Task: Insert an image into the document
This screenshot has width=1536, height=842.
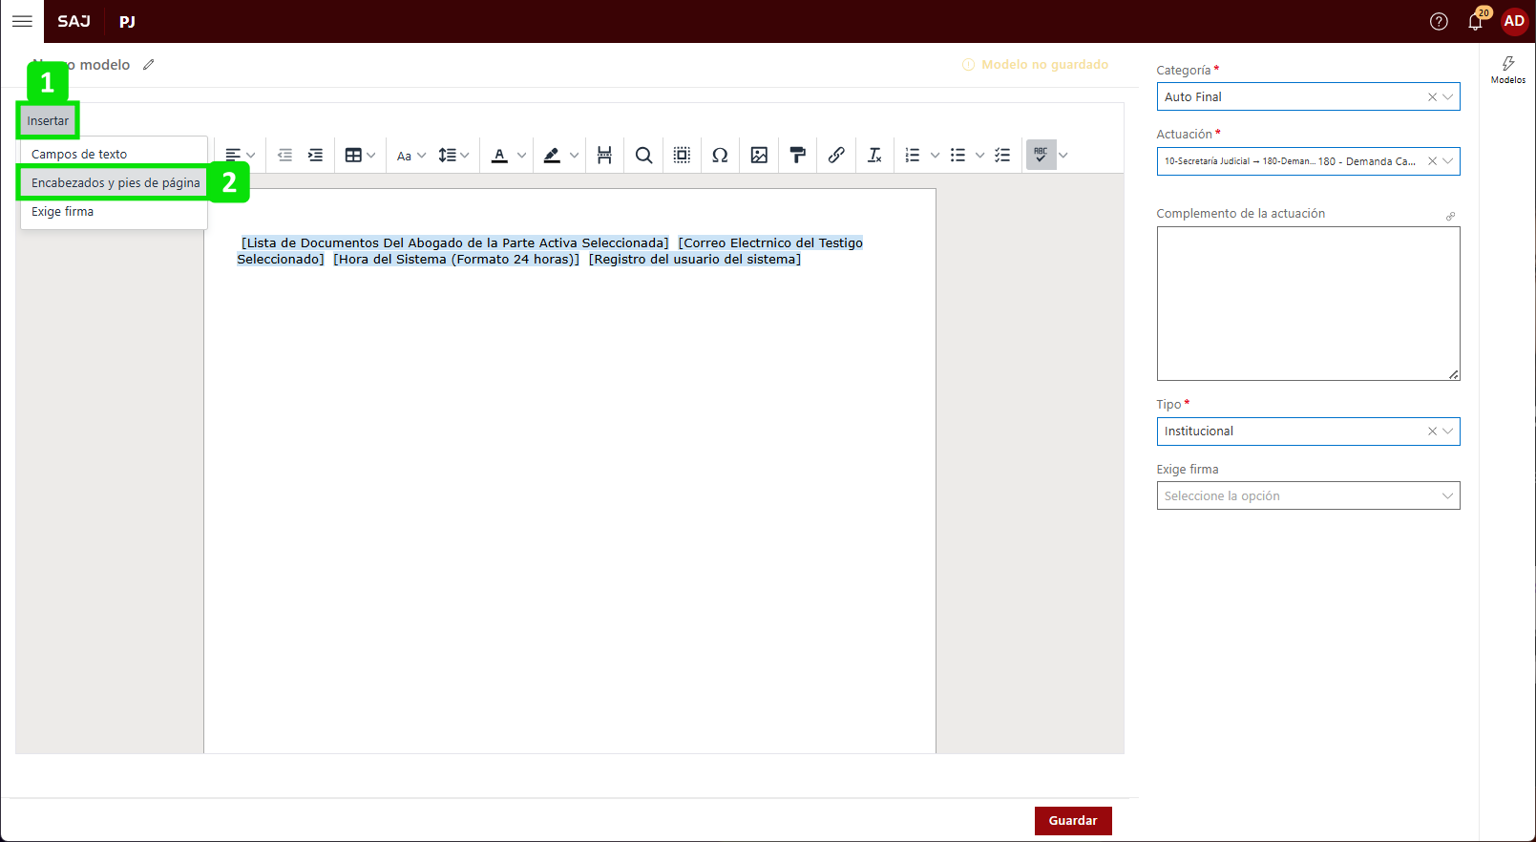Action: [x=759, y=156]
